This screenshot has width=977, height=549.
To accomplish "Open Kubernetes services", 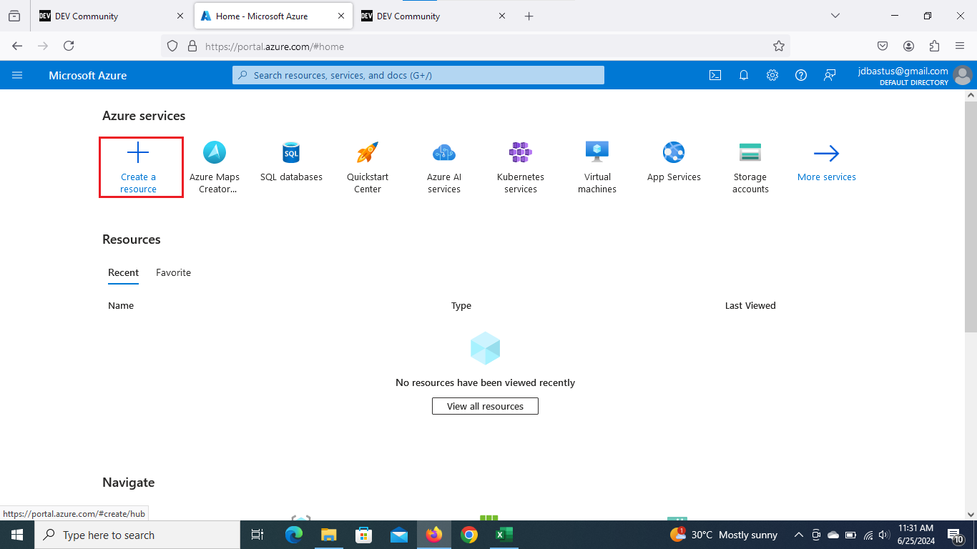I will (x=521, y=168).
